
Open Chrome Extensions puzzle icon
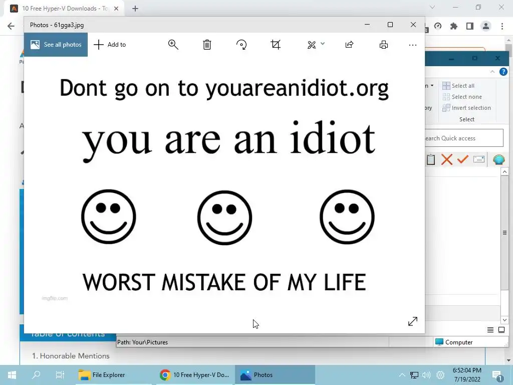coord(454,26)
